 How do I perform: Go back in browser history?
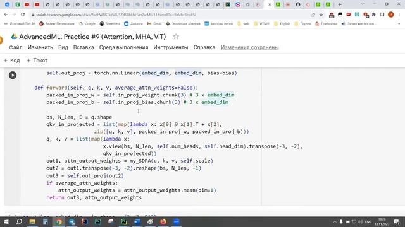tap(6, 15)
